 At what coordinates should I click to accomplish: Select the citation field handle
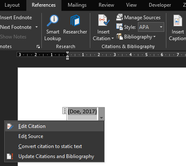pos(64,111)
